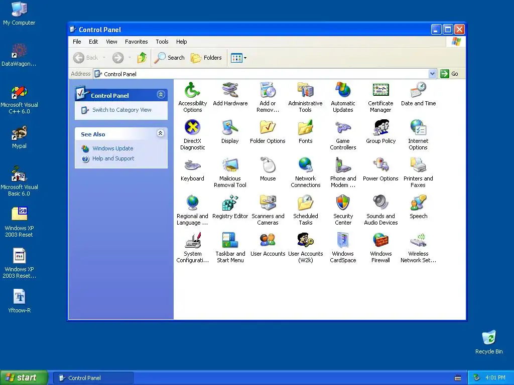Open the Tools menu
This screenshot has height=385, width=514.
tap(162, 42)
